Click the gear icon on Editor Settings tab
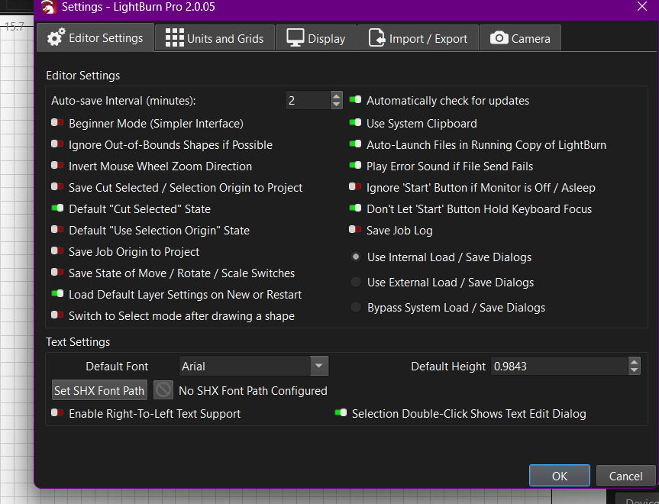The width and height of the screenshot is (659, 504). pos(56,37)
